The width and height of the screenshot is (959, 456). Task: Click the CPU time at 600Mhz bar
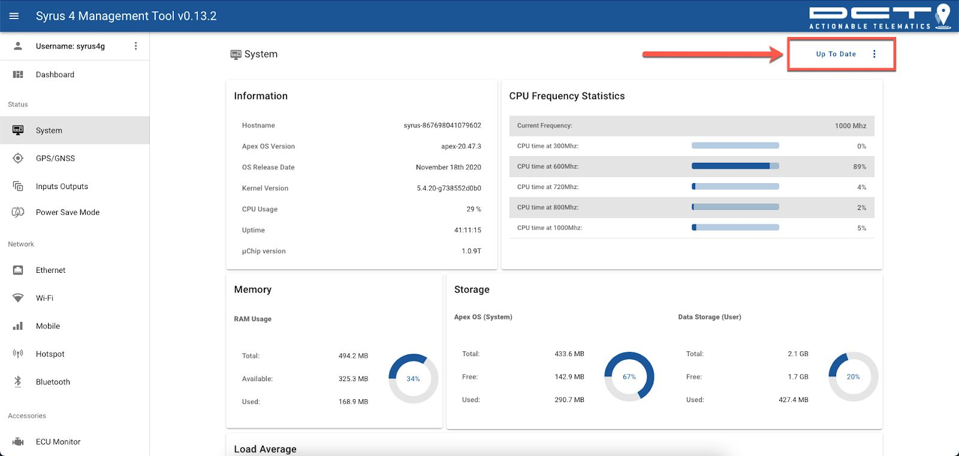pos(735,166)
